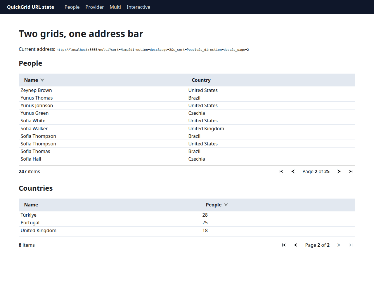The image size is (374, 292).
Task: Click the Page 2 of 25 label
Action: [316, 171]
